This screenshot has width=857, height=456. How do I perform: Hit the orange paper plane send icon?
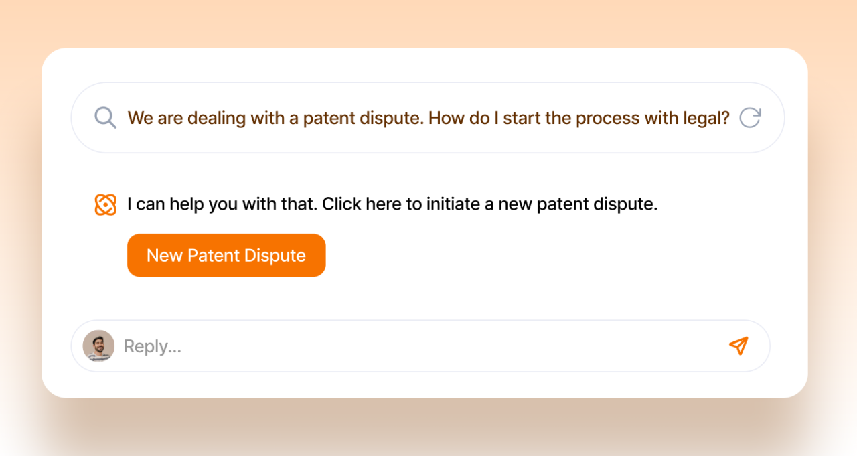pyautogui.click(x=738, y=346)
